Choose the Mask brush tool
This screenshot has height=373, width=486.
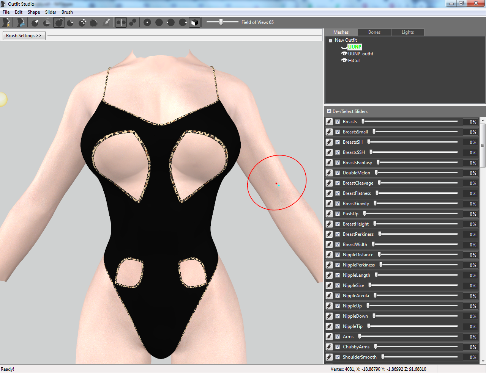47,22
